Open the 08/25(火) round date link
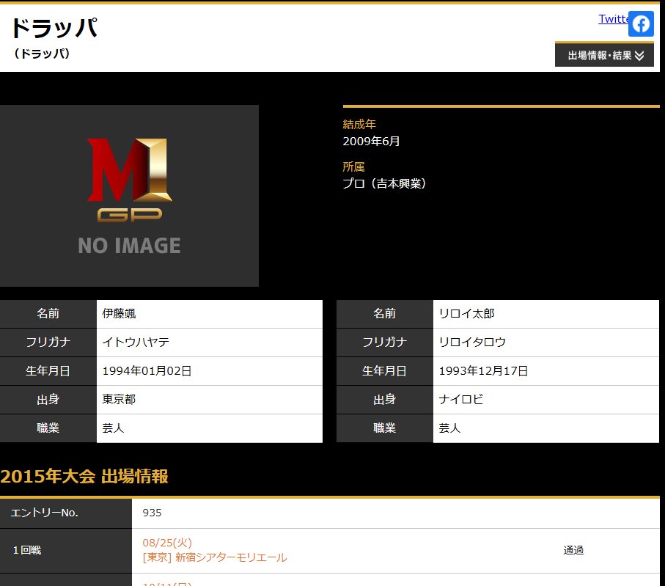The image size is (665, 586). (x=167, y=543)
